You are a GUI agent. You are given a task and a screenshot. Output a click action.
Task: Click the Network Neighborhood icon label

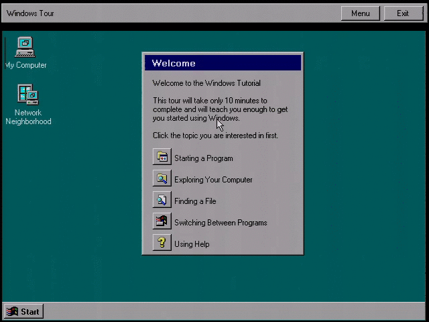[x=28, y=117]
